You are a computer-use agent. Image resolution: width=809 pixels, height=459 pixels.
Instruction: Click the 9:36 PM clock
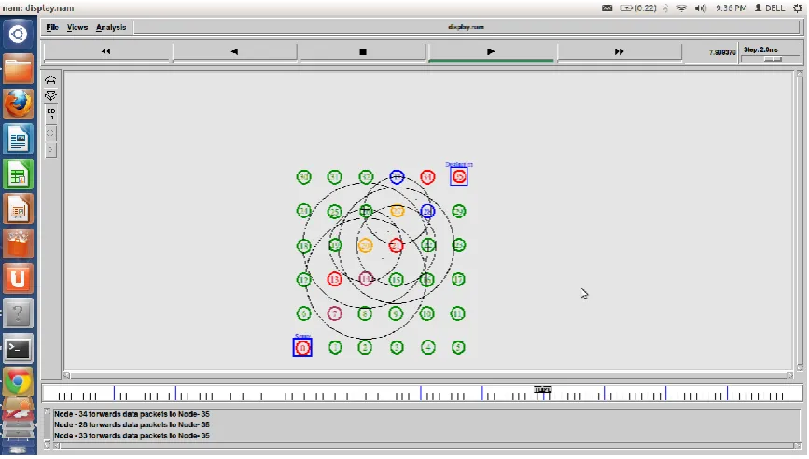(x=732, y=7)
